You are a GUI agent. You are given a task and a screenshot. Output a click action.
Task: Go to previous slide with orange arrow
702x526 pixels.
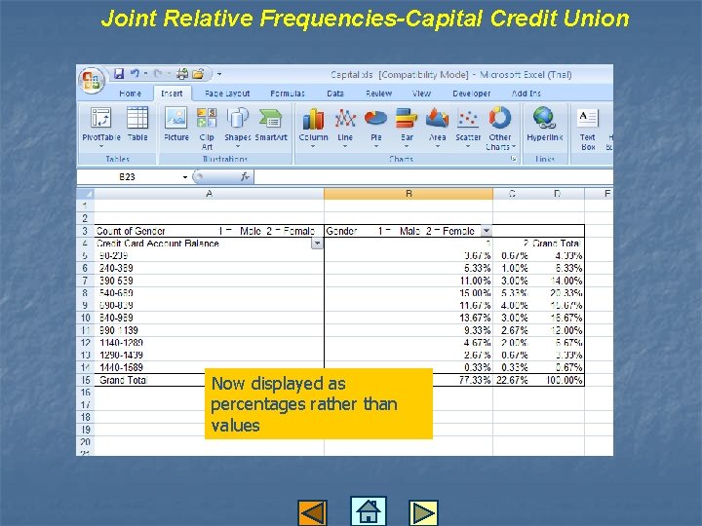[313, 512]
